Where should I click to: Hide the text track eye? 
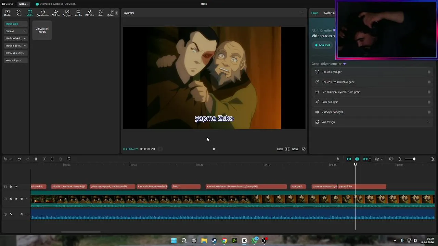[x=16, y=187]
